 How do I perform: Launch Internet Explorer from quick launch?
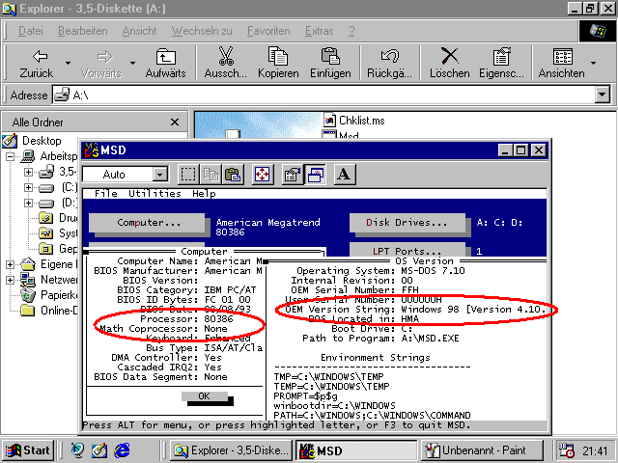click(x=123, y=450)
